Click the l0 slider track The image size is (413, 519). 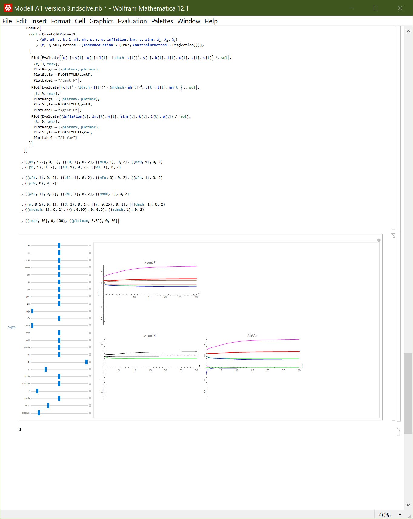(59, 253)
